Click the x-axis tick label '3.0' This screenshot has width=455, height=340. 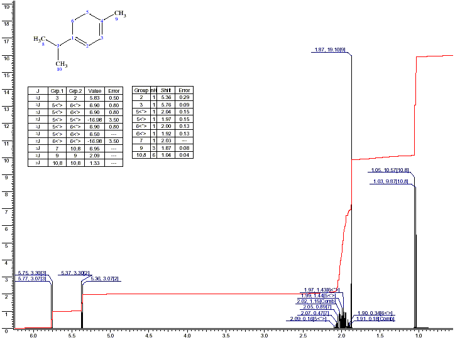(264, 336)
